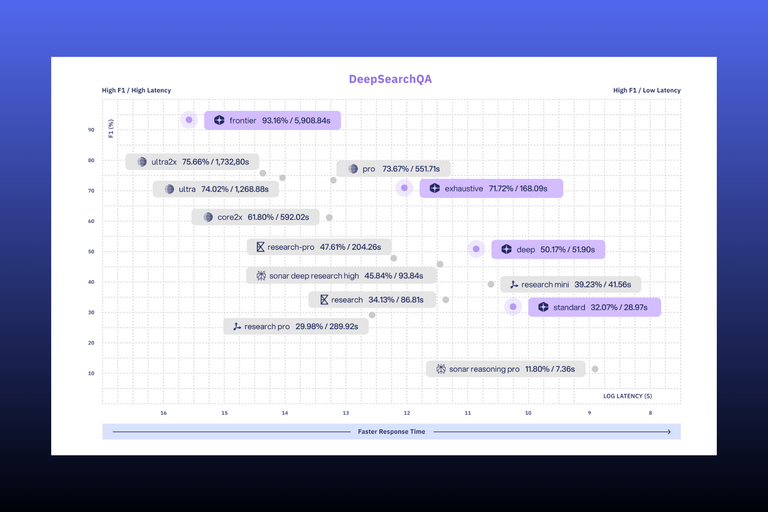Select the gray sonar reasoning pro data point

click(x=595, y=369)
